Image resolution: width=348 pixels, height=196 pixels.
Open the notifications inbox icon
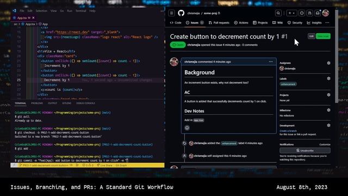[x=318, y=13]
